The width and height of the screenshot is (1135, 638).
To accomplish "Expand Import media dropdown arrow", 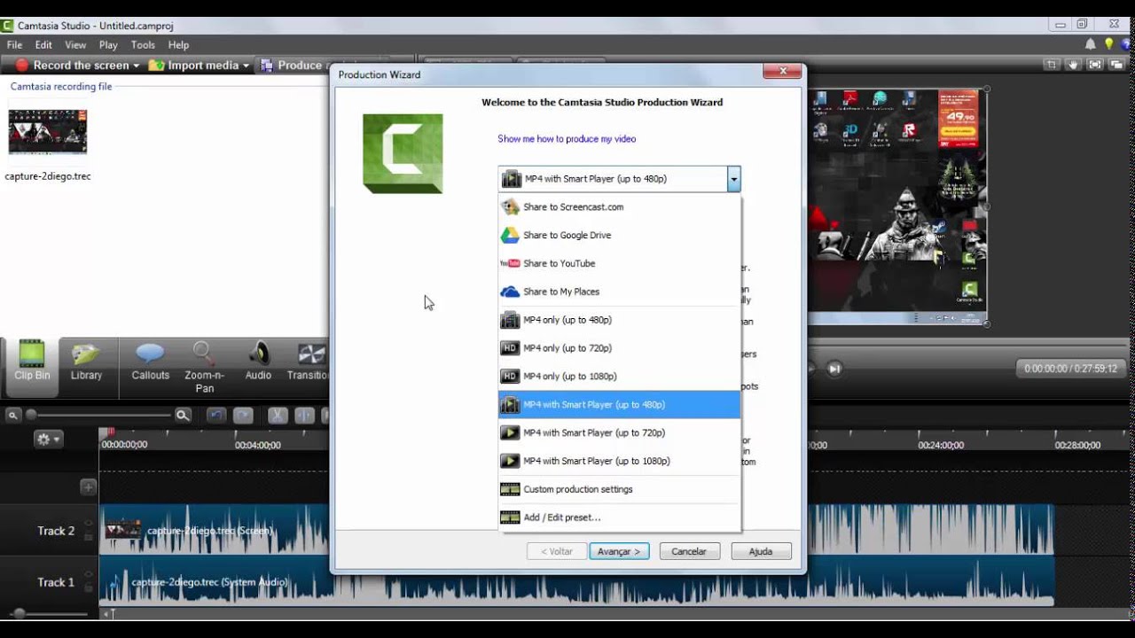I will [x=246, y=66].
